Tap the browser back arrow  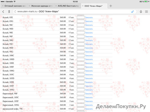3,12
